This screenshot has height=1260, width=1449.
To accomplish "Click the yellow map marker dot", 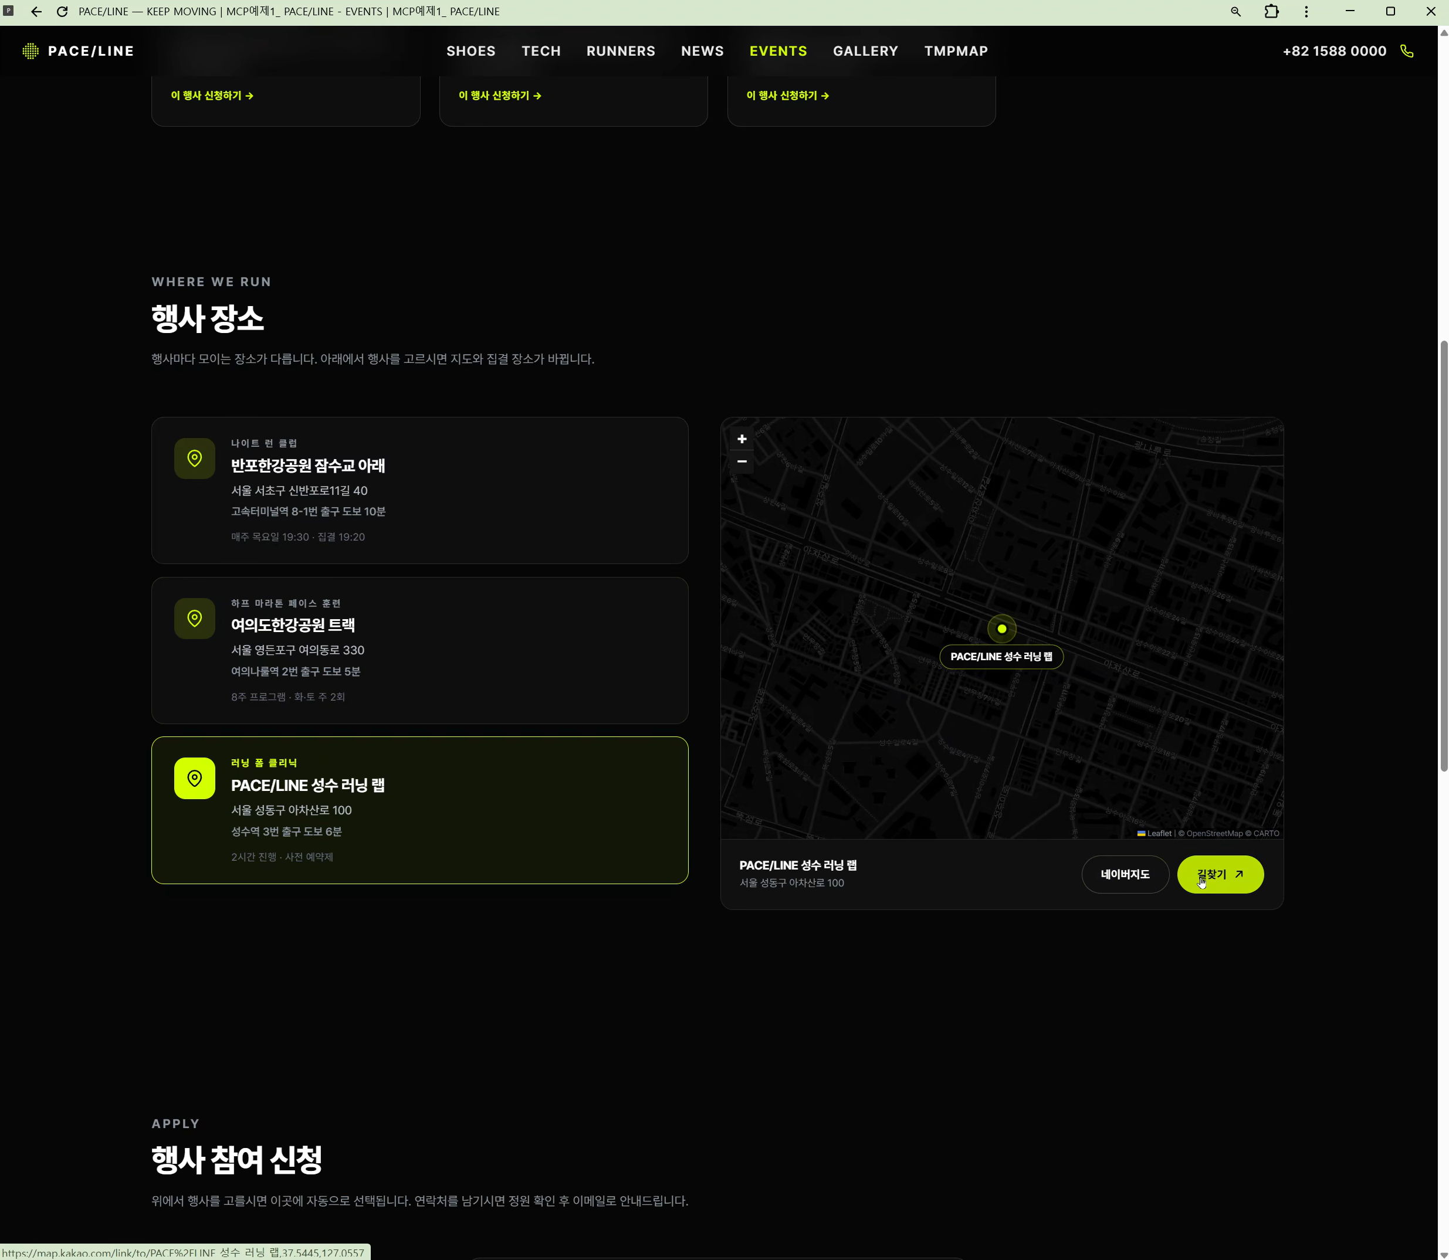I will click(x=1001, y=629).
